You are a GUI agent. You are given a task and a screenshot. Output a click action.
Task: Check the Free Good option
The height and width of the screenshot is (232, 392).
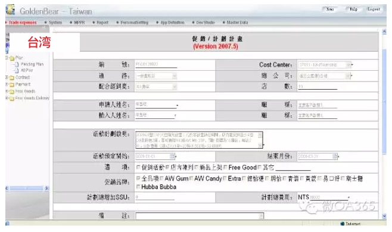(x=225, y=167)
